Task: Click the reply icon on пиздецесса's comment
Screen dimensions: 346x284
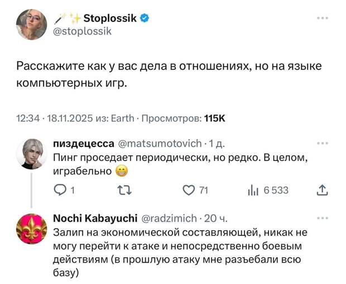Action: (x=59, y=190)
